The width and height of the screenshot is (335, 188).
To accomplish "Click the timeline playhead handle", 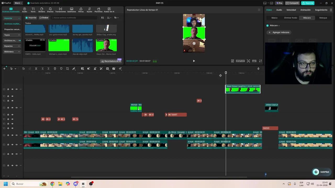I will point(226,73).
